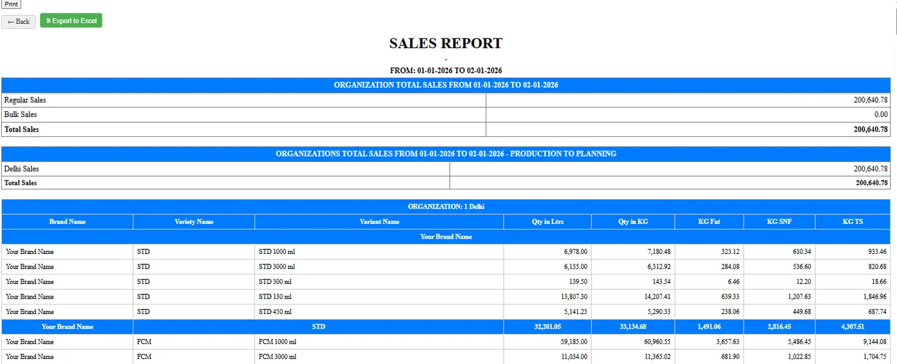897x364 pixels.
Task: Select the Bulk Sales value 0.00
Action: 881,115
